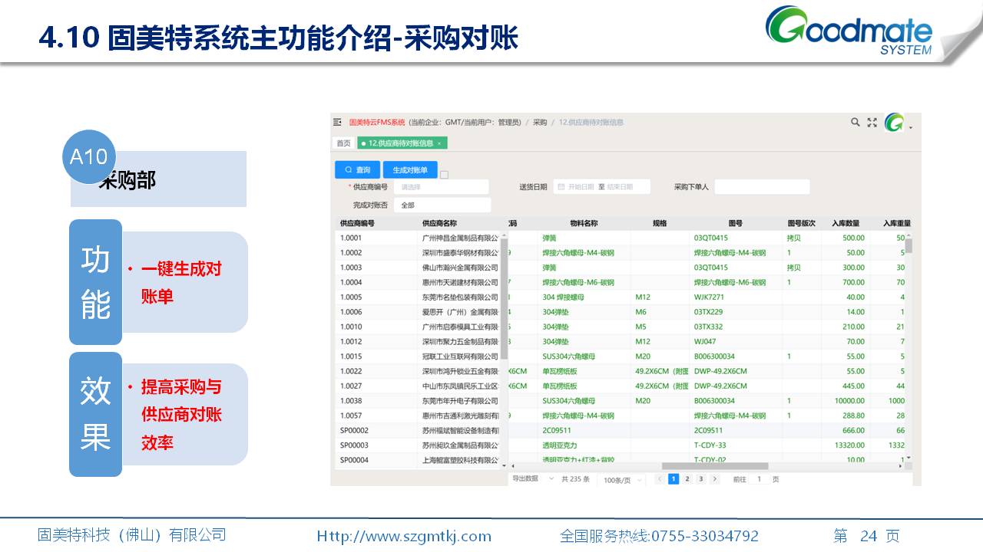
Task: Switch to the 首页 tab
Action: [343, 143]
